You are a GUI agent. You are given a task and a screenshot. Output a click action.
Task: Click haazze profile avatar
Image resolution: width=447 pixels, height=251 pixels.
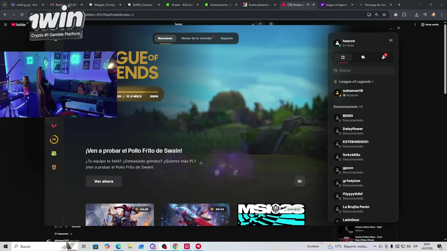coord(337,43)
